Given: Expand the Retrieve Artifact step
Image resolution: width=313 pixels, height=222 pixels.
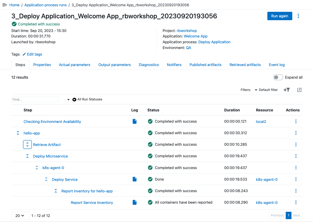Looking at the screenshot, I should [x=27, y=144].
